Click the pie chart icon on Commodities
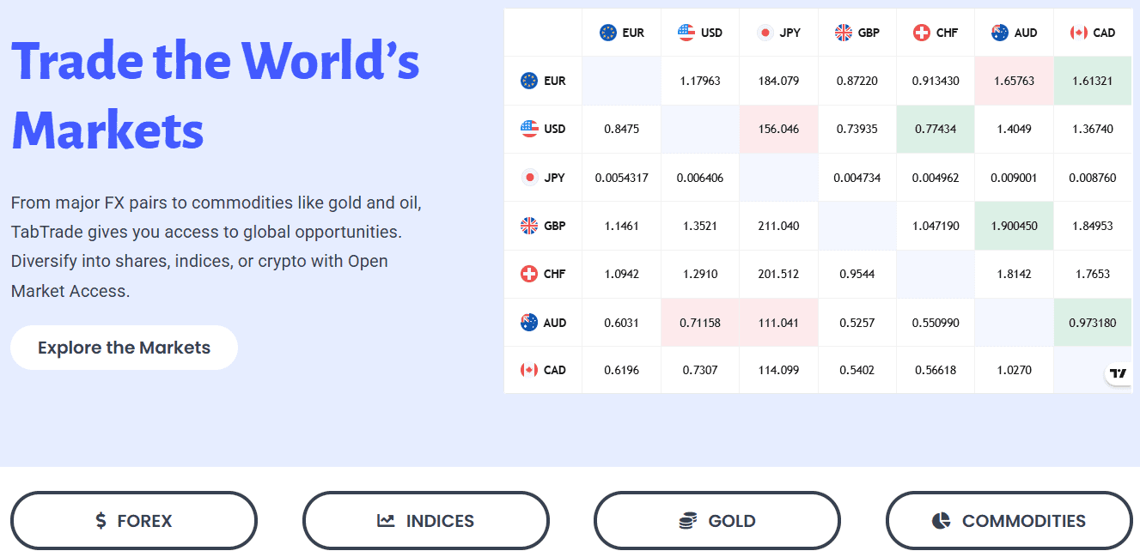 [941, 521]
